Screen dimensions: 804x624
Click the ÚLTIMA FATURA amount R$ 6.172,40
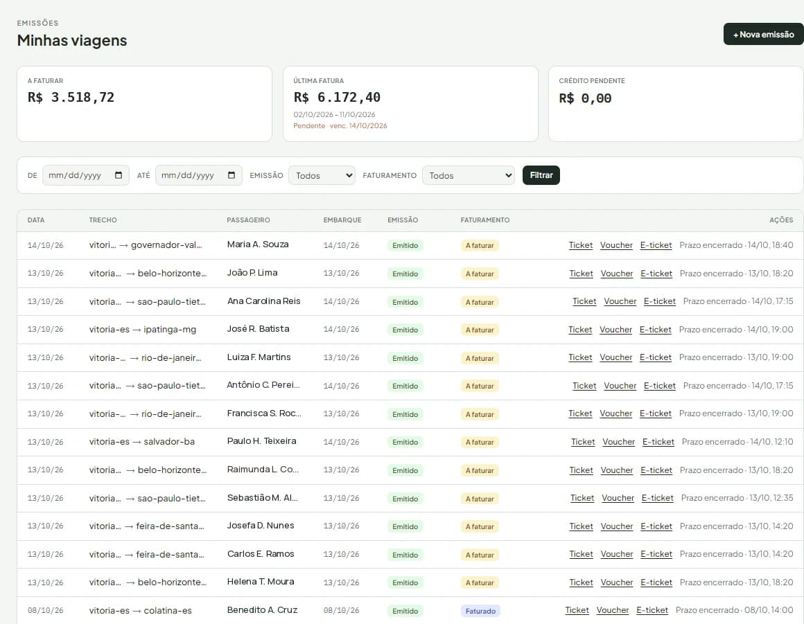pos(337,98)
